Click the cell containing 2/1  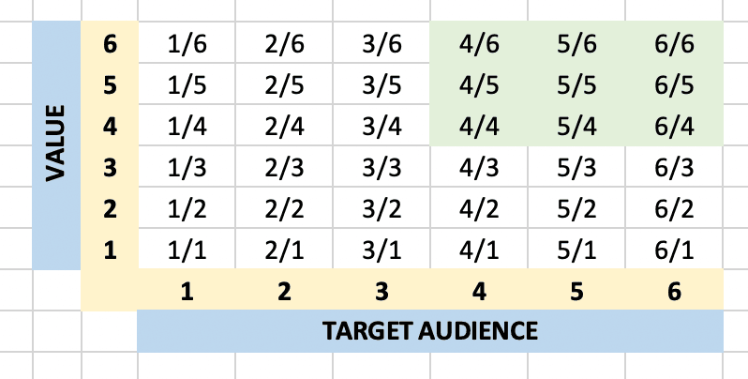[284, 250]
